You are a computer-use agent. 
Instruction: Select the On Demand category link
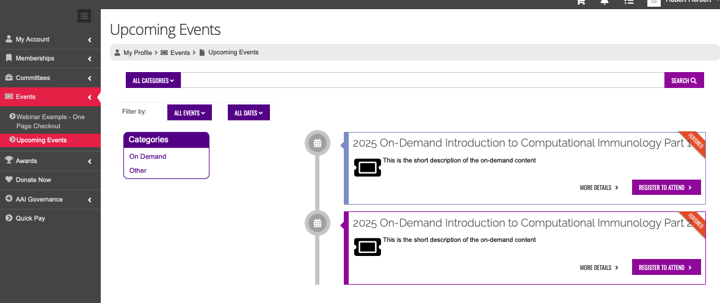(148, 156)
